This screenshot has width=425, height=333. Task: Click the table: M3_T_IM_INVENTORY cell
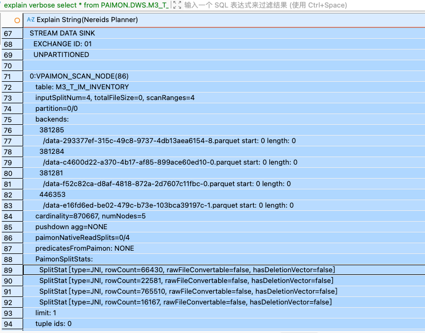82,87
